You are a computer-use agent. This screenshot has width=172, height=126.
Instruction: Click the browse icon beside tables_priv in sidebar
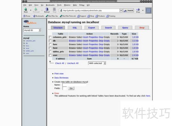coord(24,51)
